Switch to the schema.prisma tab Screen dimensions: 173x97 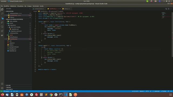click(39, 9)
